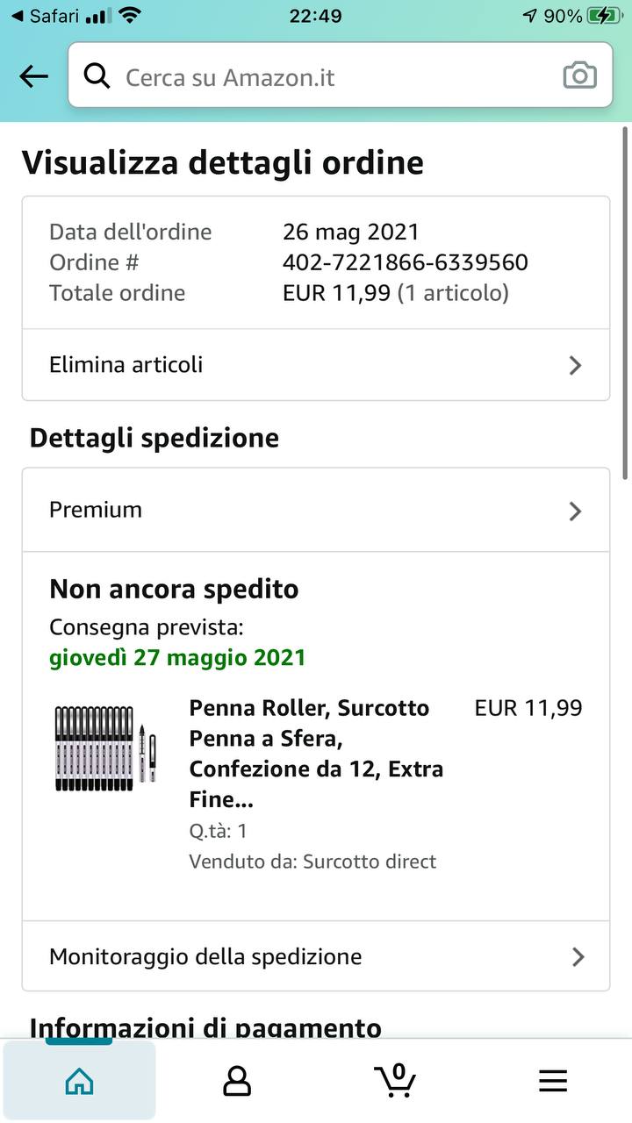Click the page scrollbar on right
The image size is (632, 1123).
(x=625, y=303)
